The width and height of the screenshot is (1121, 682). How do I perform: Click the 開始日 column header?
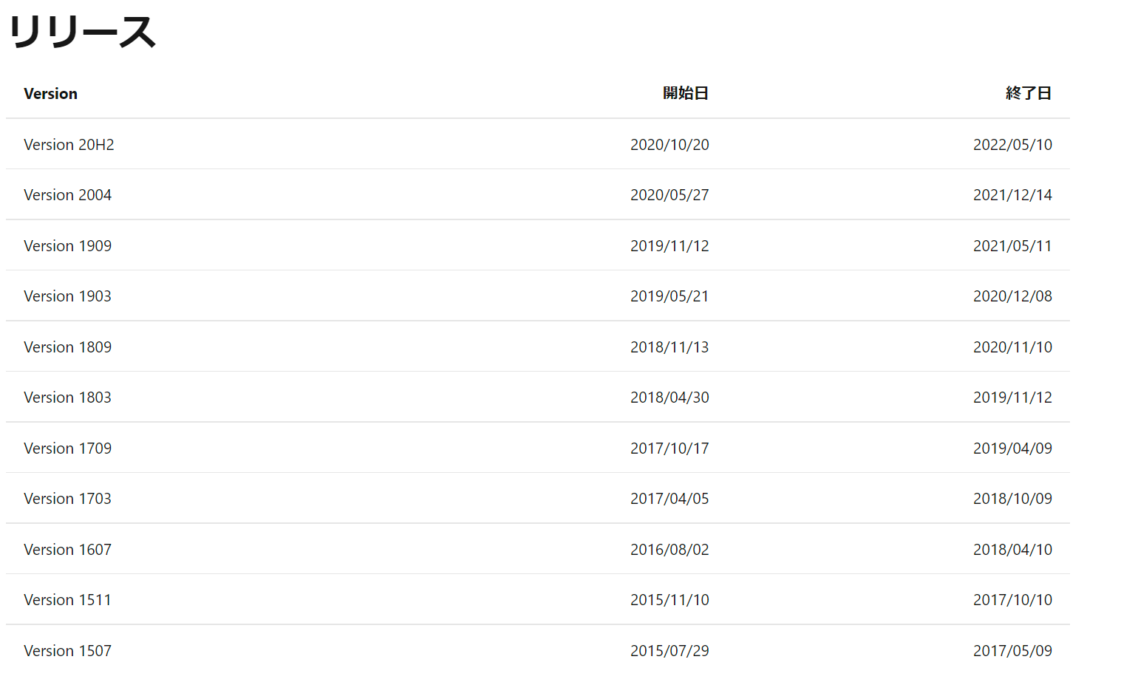685,93
